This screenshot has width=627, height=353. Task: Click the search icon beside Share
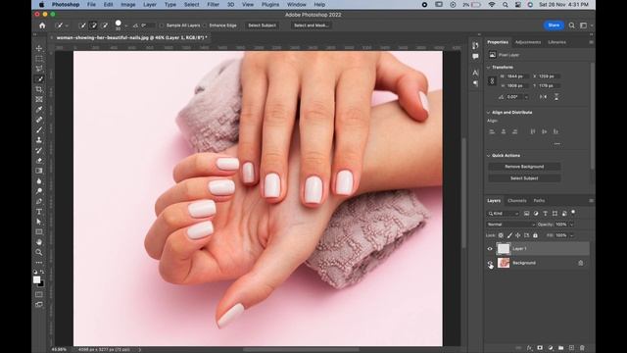point(572,25)
